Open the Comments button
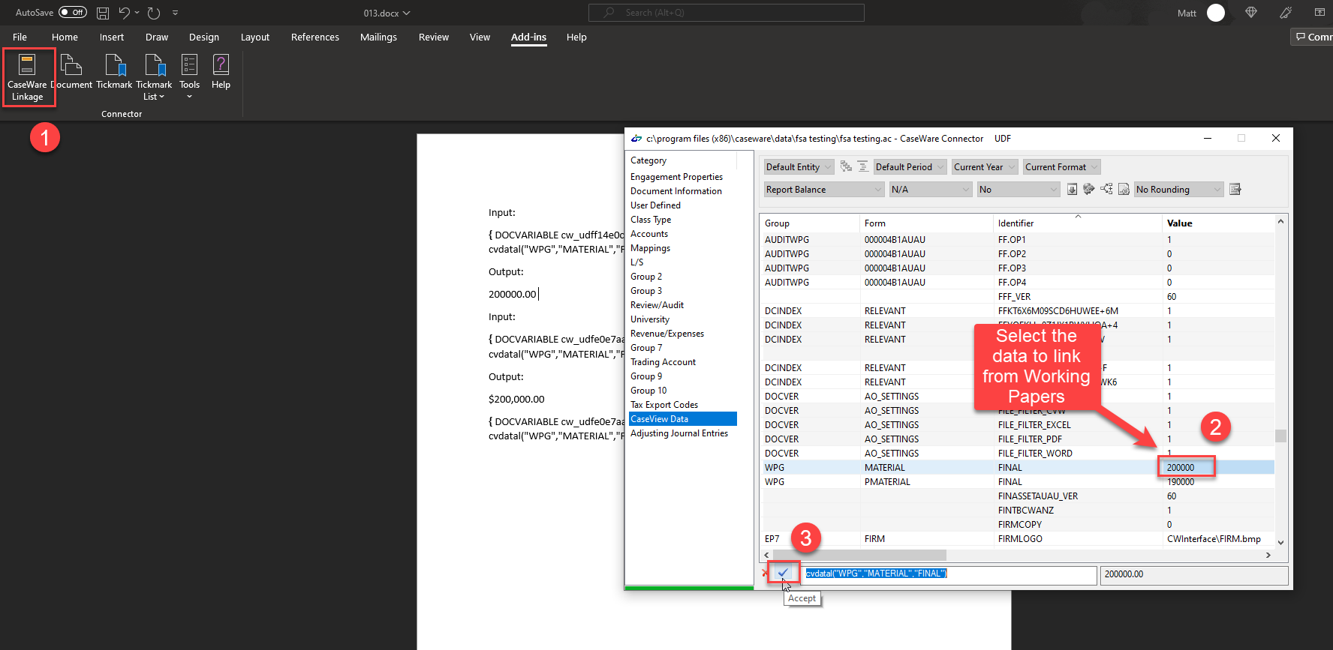Screen dimensions: 1333x650 [x=1312, y=37]
